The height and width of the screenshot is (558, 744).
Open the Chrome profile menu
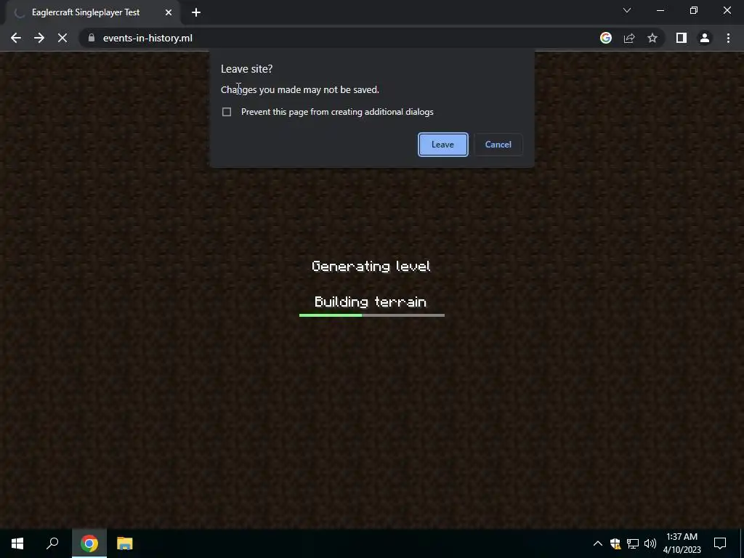coord(705,38)
